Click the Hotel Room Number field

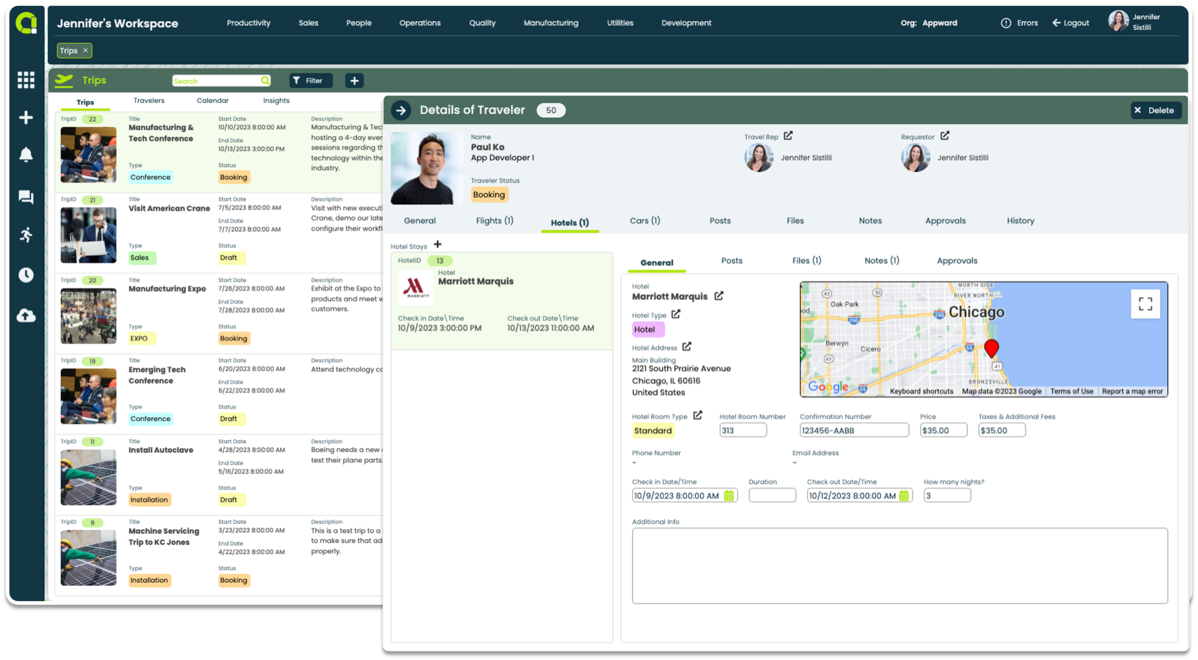743,430
